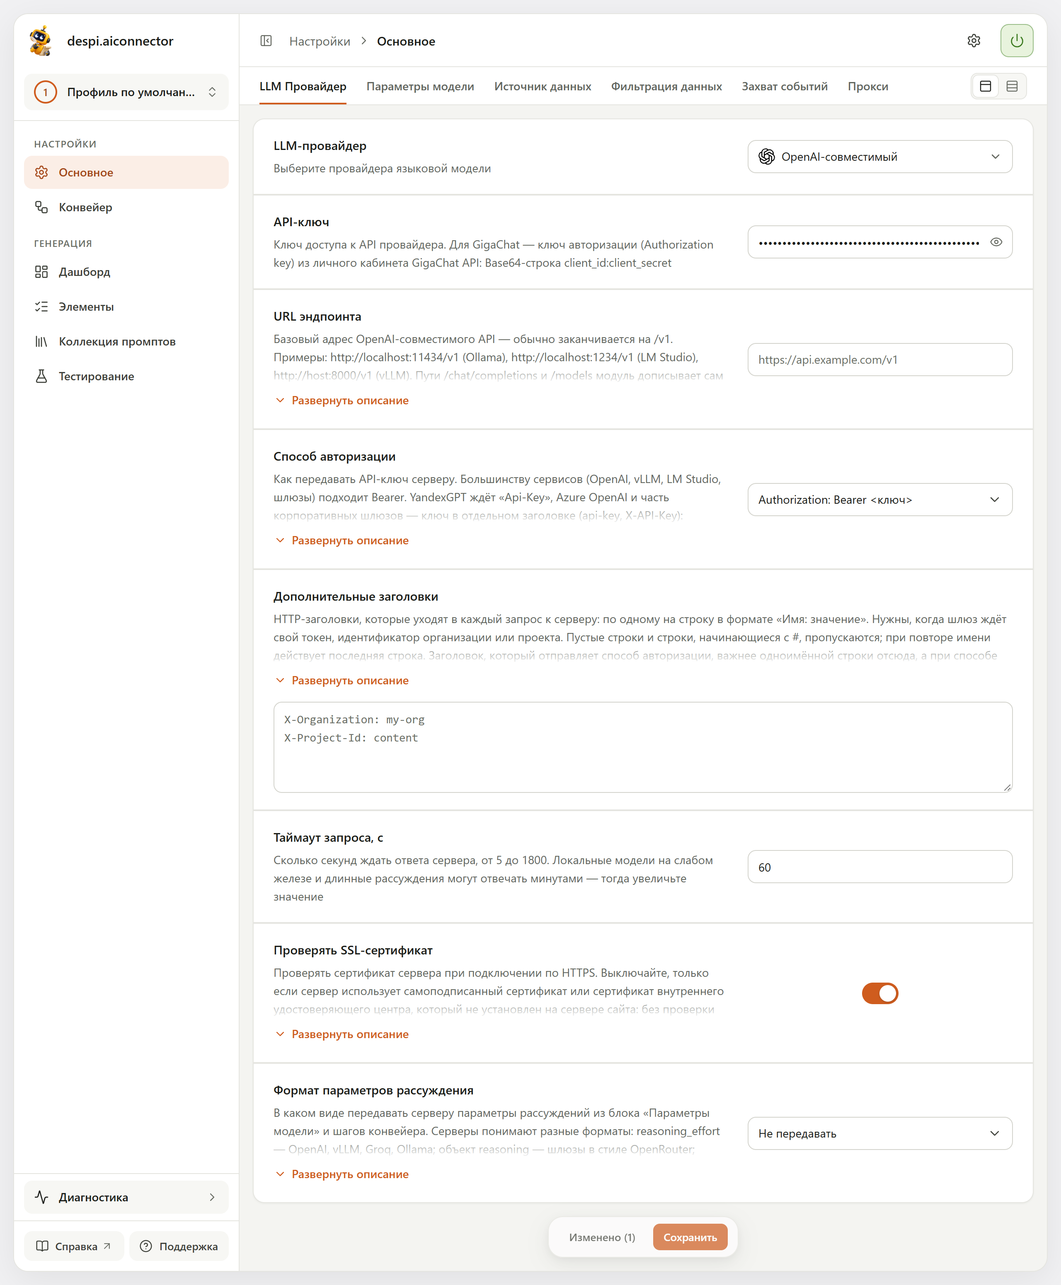The width and height of the screenshot is (1061, 1285).
Task: Click Сохранить button
Action: tap(690, 1237)
